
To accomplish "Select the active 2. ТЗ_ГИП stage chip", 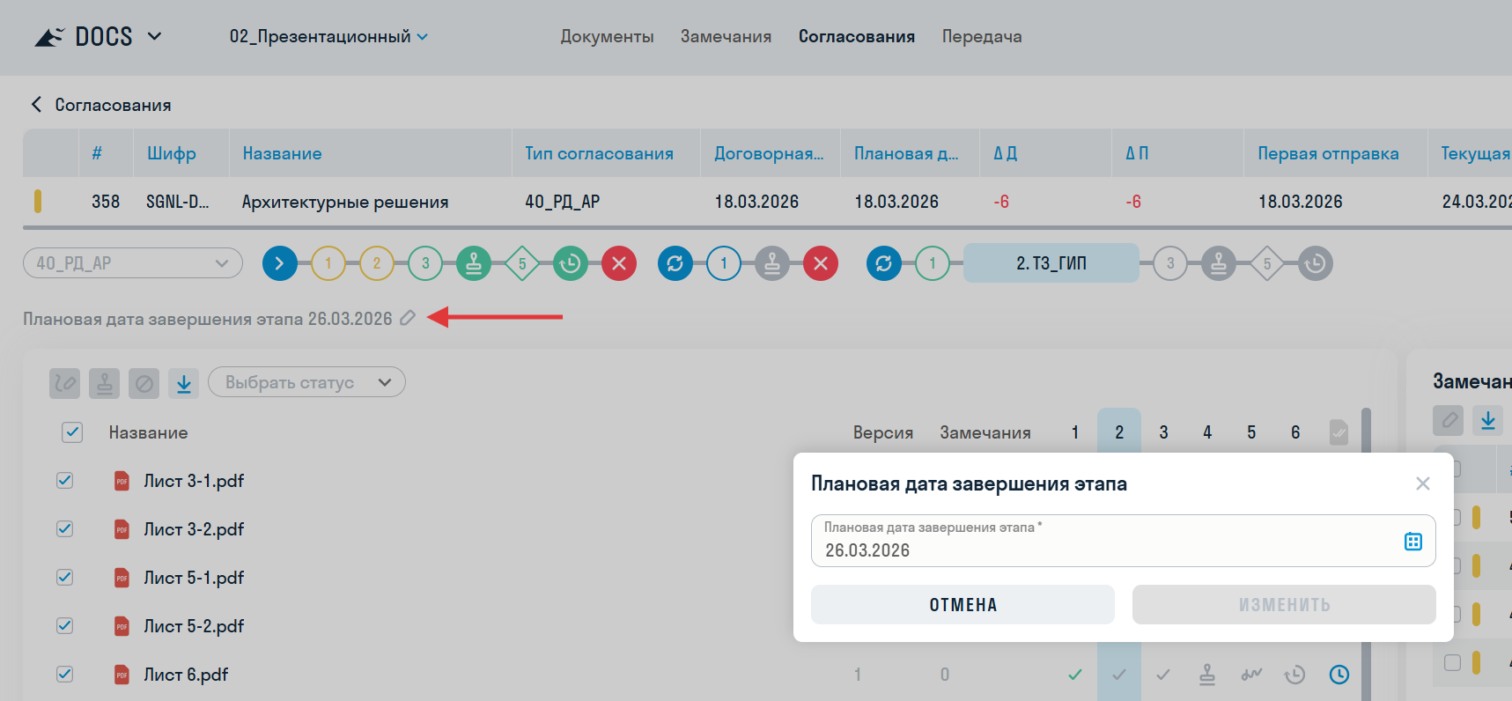I will coord(1051,263).
